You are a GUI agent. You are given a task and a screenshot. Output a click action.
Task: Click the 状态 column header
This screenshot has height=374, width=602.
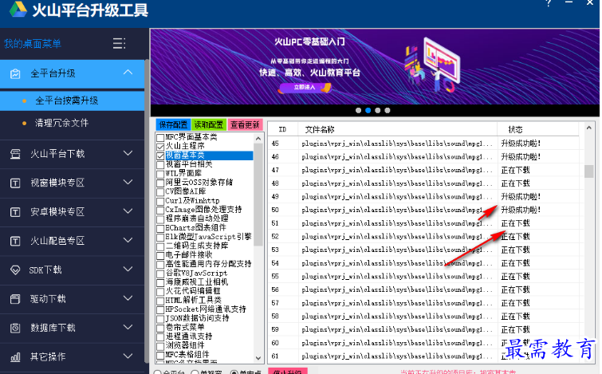point(538,129)
